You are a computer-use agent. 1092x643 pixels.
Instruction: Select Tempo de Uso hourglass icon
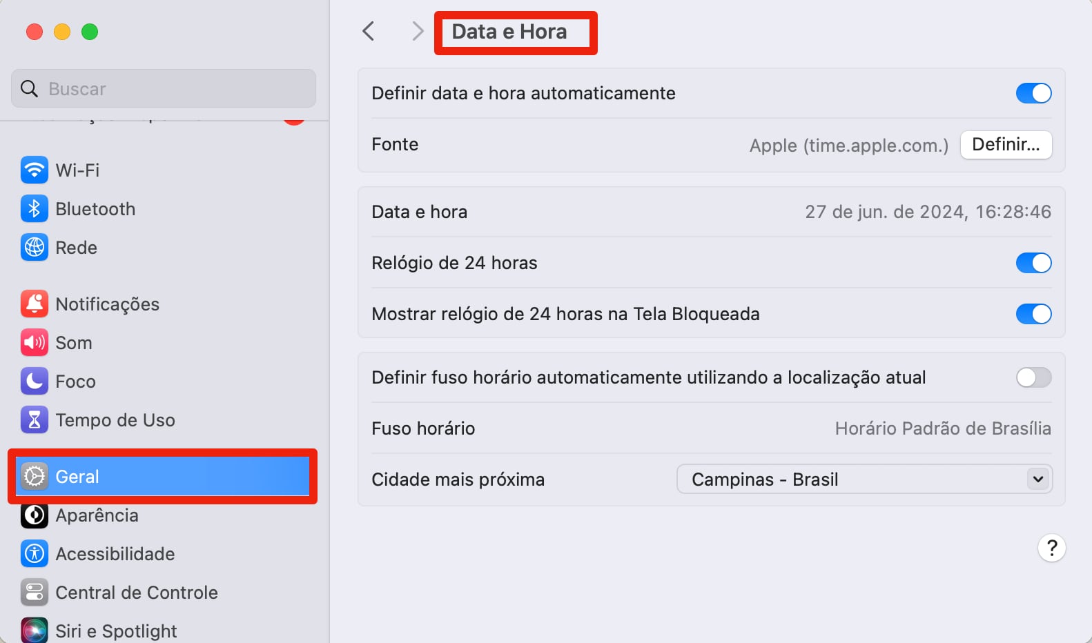34,419
